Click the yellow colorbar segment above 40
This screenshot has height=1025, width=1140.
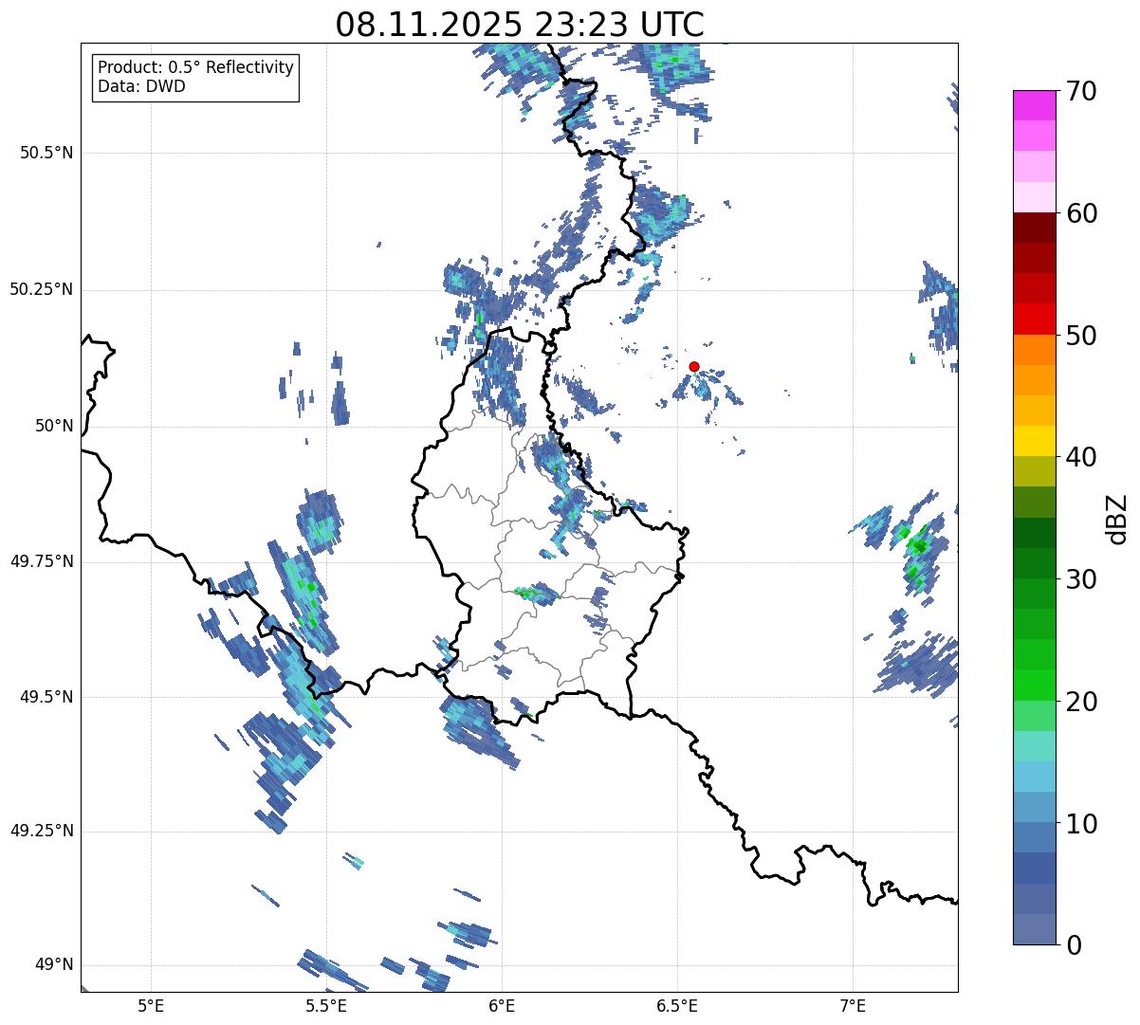point(1035,441)
